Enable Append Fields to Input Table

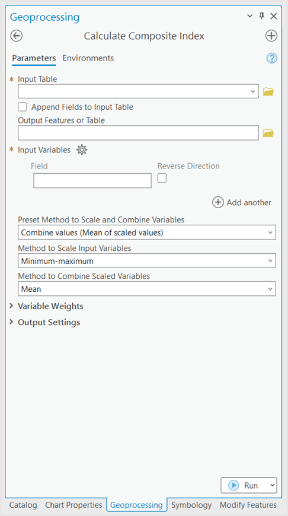pos(23,107)
